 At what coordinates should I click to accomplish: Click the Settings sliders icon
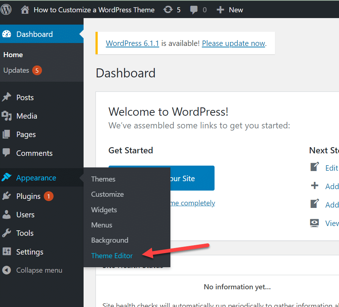point(7,251)
